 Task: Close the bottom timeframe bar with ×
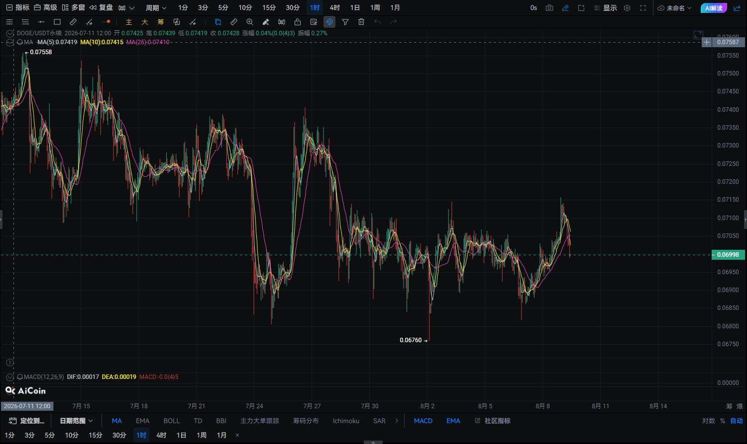[x=237, y=435]
